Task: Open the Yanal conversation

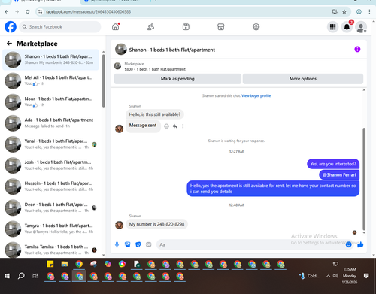Action: [x=50, y=144]
